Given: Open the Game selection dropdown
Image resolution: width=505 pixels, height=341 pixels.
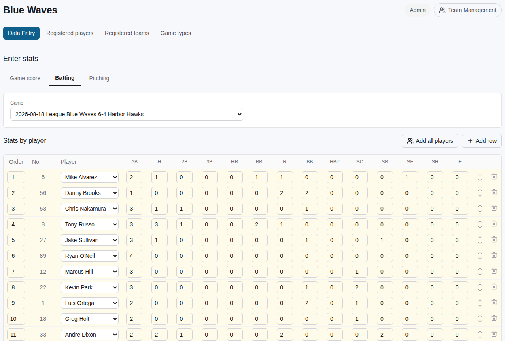Looking at the screenshot, I should coord(127,114).
